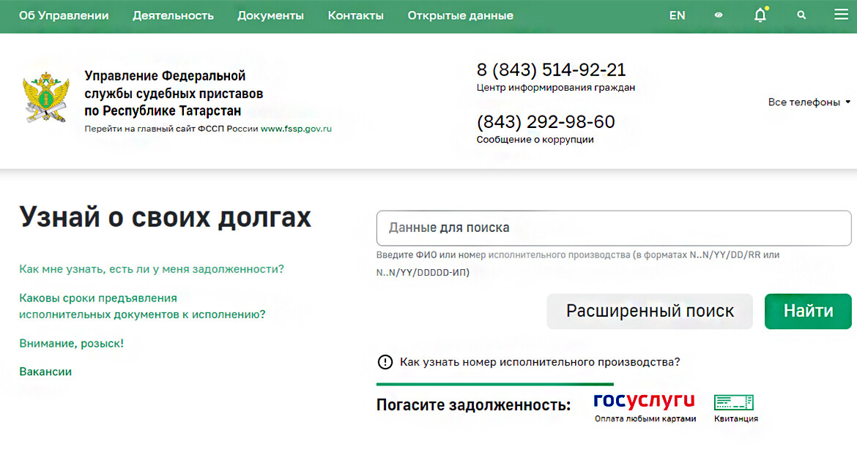
Task: Open the Документы menu item
Action: (270, 15)
